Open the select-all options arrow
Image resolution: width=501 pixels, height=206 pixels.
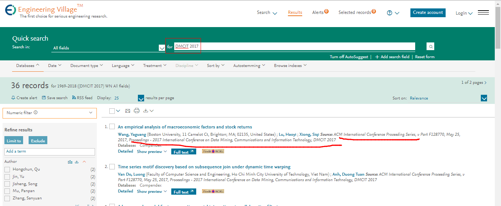118,111
